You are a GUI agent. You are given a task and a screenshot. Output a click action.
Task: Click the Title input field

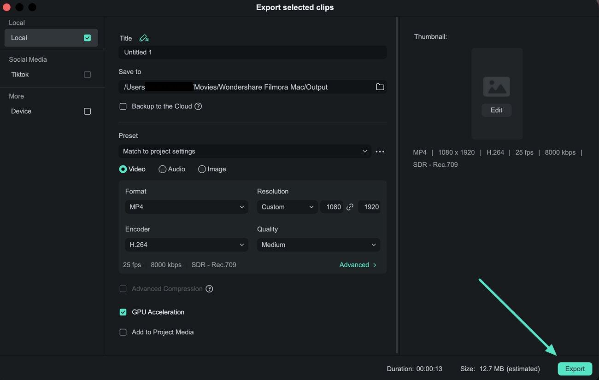pyautogui.click(x=253, y=53)
